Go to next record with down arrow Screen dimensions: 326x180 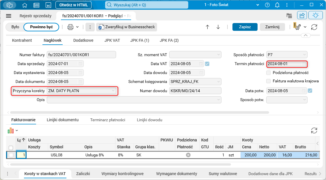click(x=218, y=27)
